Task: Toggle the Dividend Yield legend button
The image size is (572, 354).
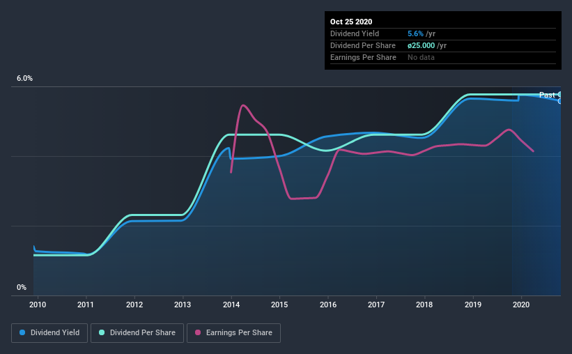Action: click(x=49, y=333)
